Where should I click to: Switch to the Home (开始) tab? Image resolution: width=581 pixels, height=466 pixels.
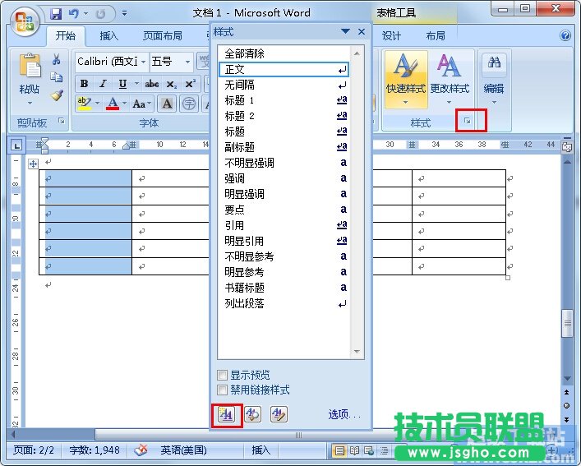pos(66,35)
